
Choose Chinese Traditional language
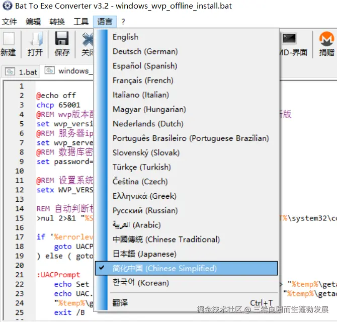tap(186, 239)
